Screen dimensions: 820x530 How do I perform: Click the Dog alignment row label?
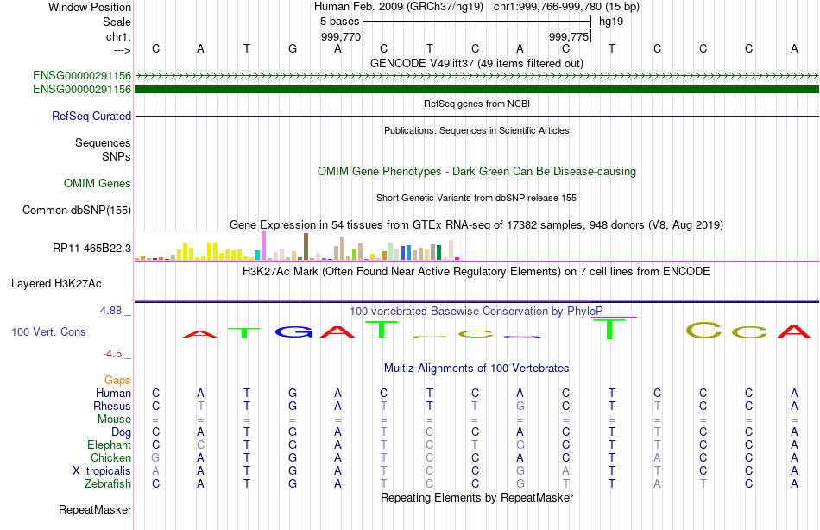121,432
